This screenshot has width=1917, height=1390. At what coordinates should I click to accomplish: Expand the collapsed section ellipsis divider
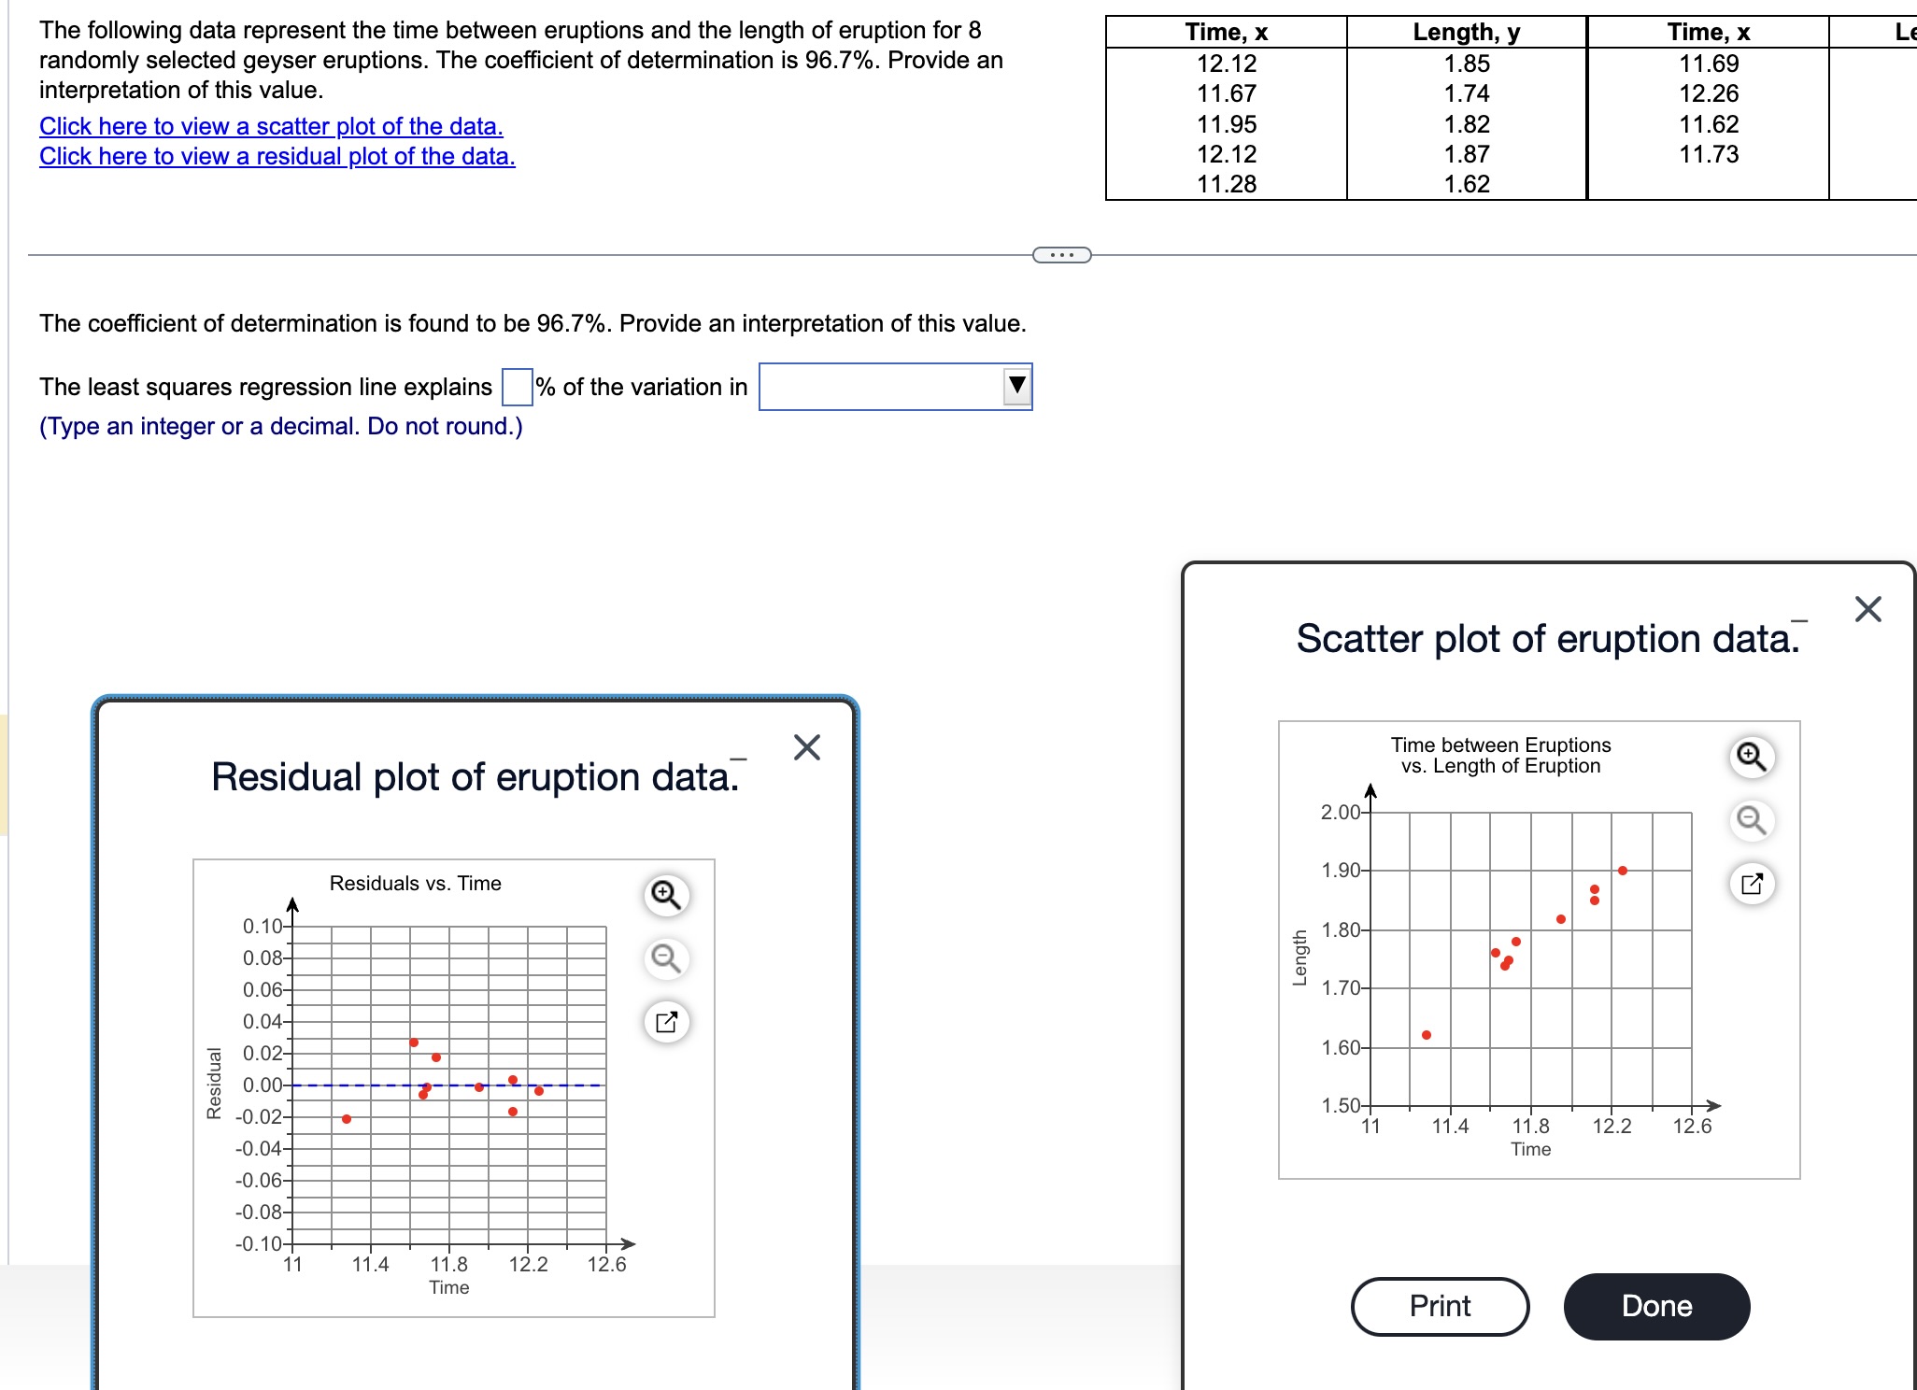pyautogui.click(x=1061, y=255)
